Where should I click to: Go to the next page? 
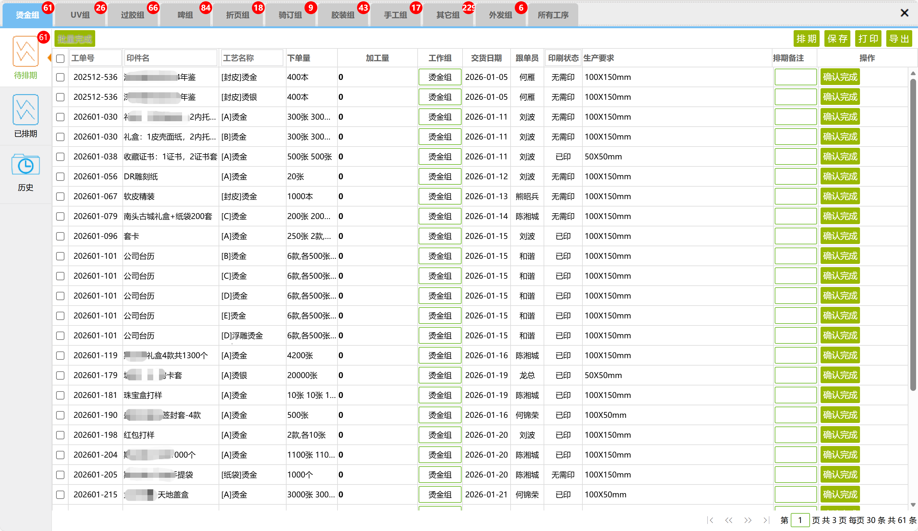747,520
